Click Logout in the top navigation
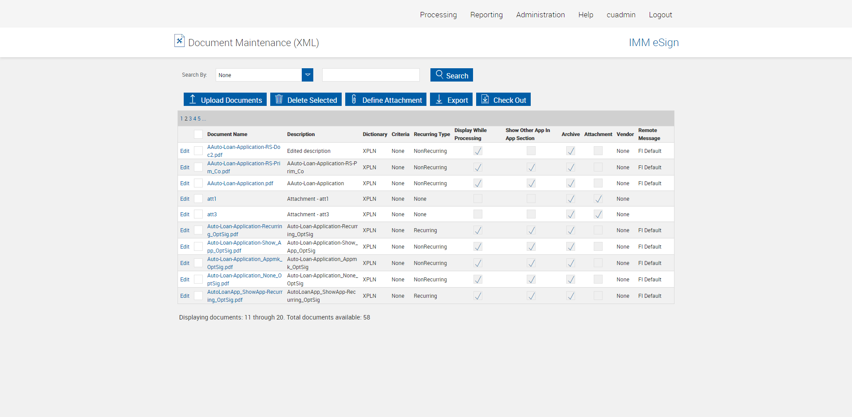 660,15
